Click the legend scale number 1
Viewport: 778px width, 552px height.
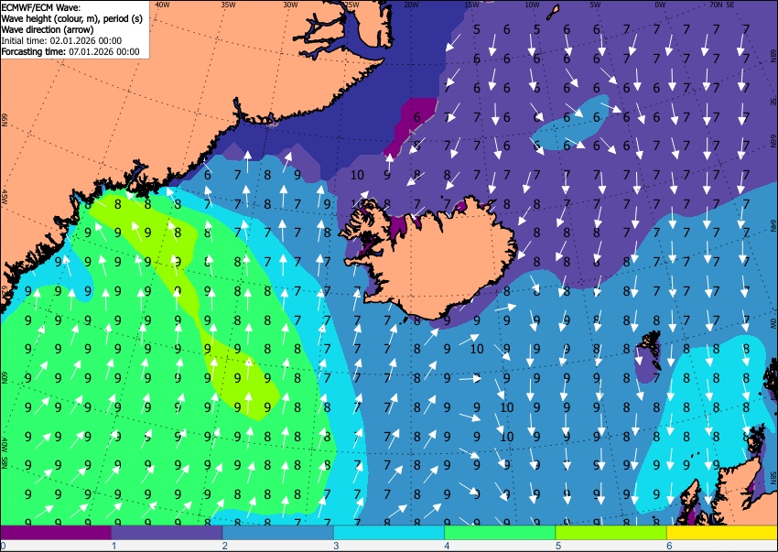(113, 546)
